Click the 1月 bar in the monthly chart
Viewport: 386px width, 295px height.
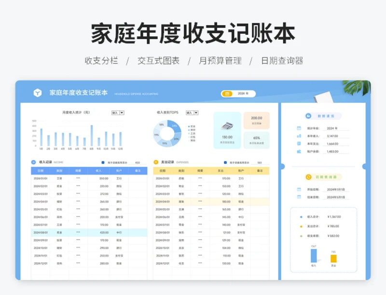(x=41, y=137)
